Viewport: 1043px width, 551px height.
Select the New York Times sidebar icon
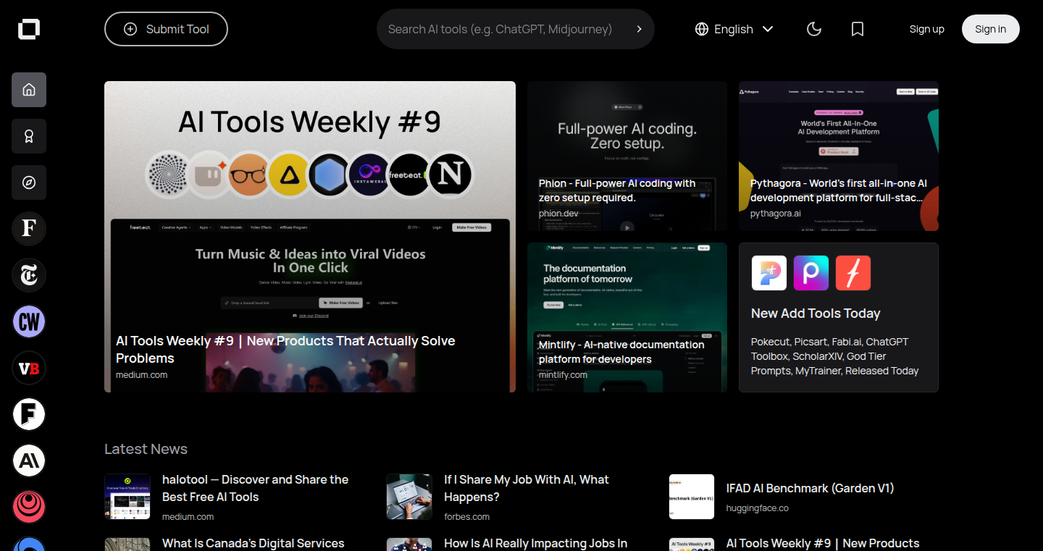tap(29, 275)
